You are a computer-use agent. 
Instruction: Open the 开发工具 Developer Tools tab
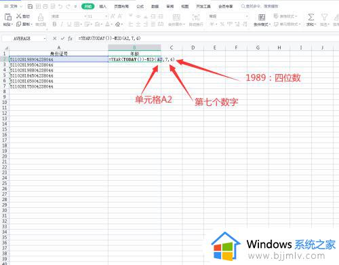click(203, 7)
